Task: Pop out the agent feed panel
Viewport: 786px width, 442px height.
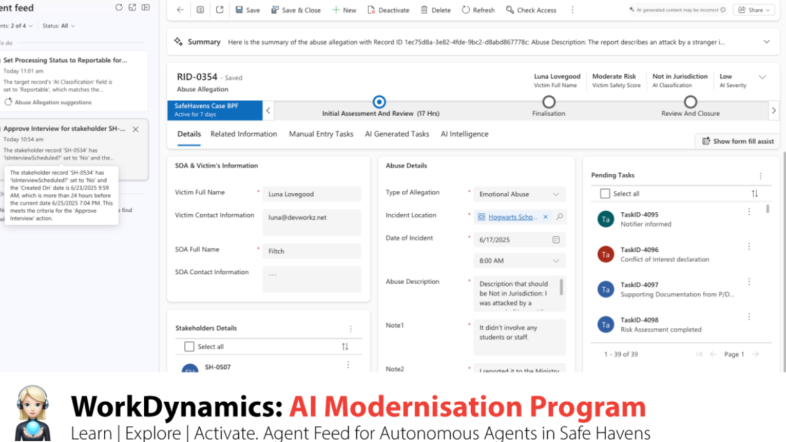Action: (133, 7)
